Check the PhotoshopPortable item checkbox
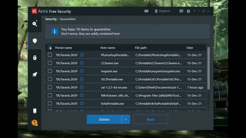Viewport: 246px width, 138px height. pos(50,55)
